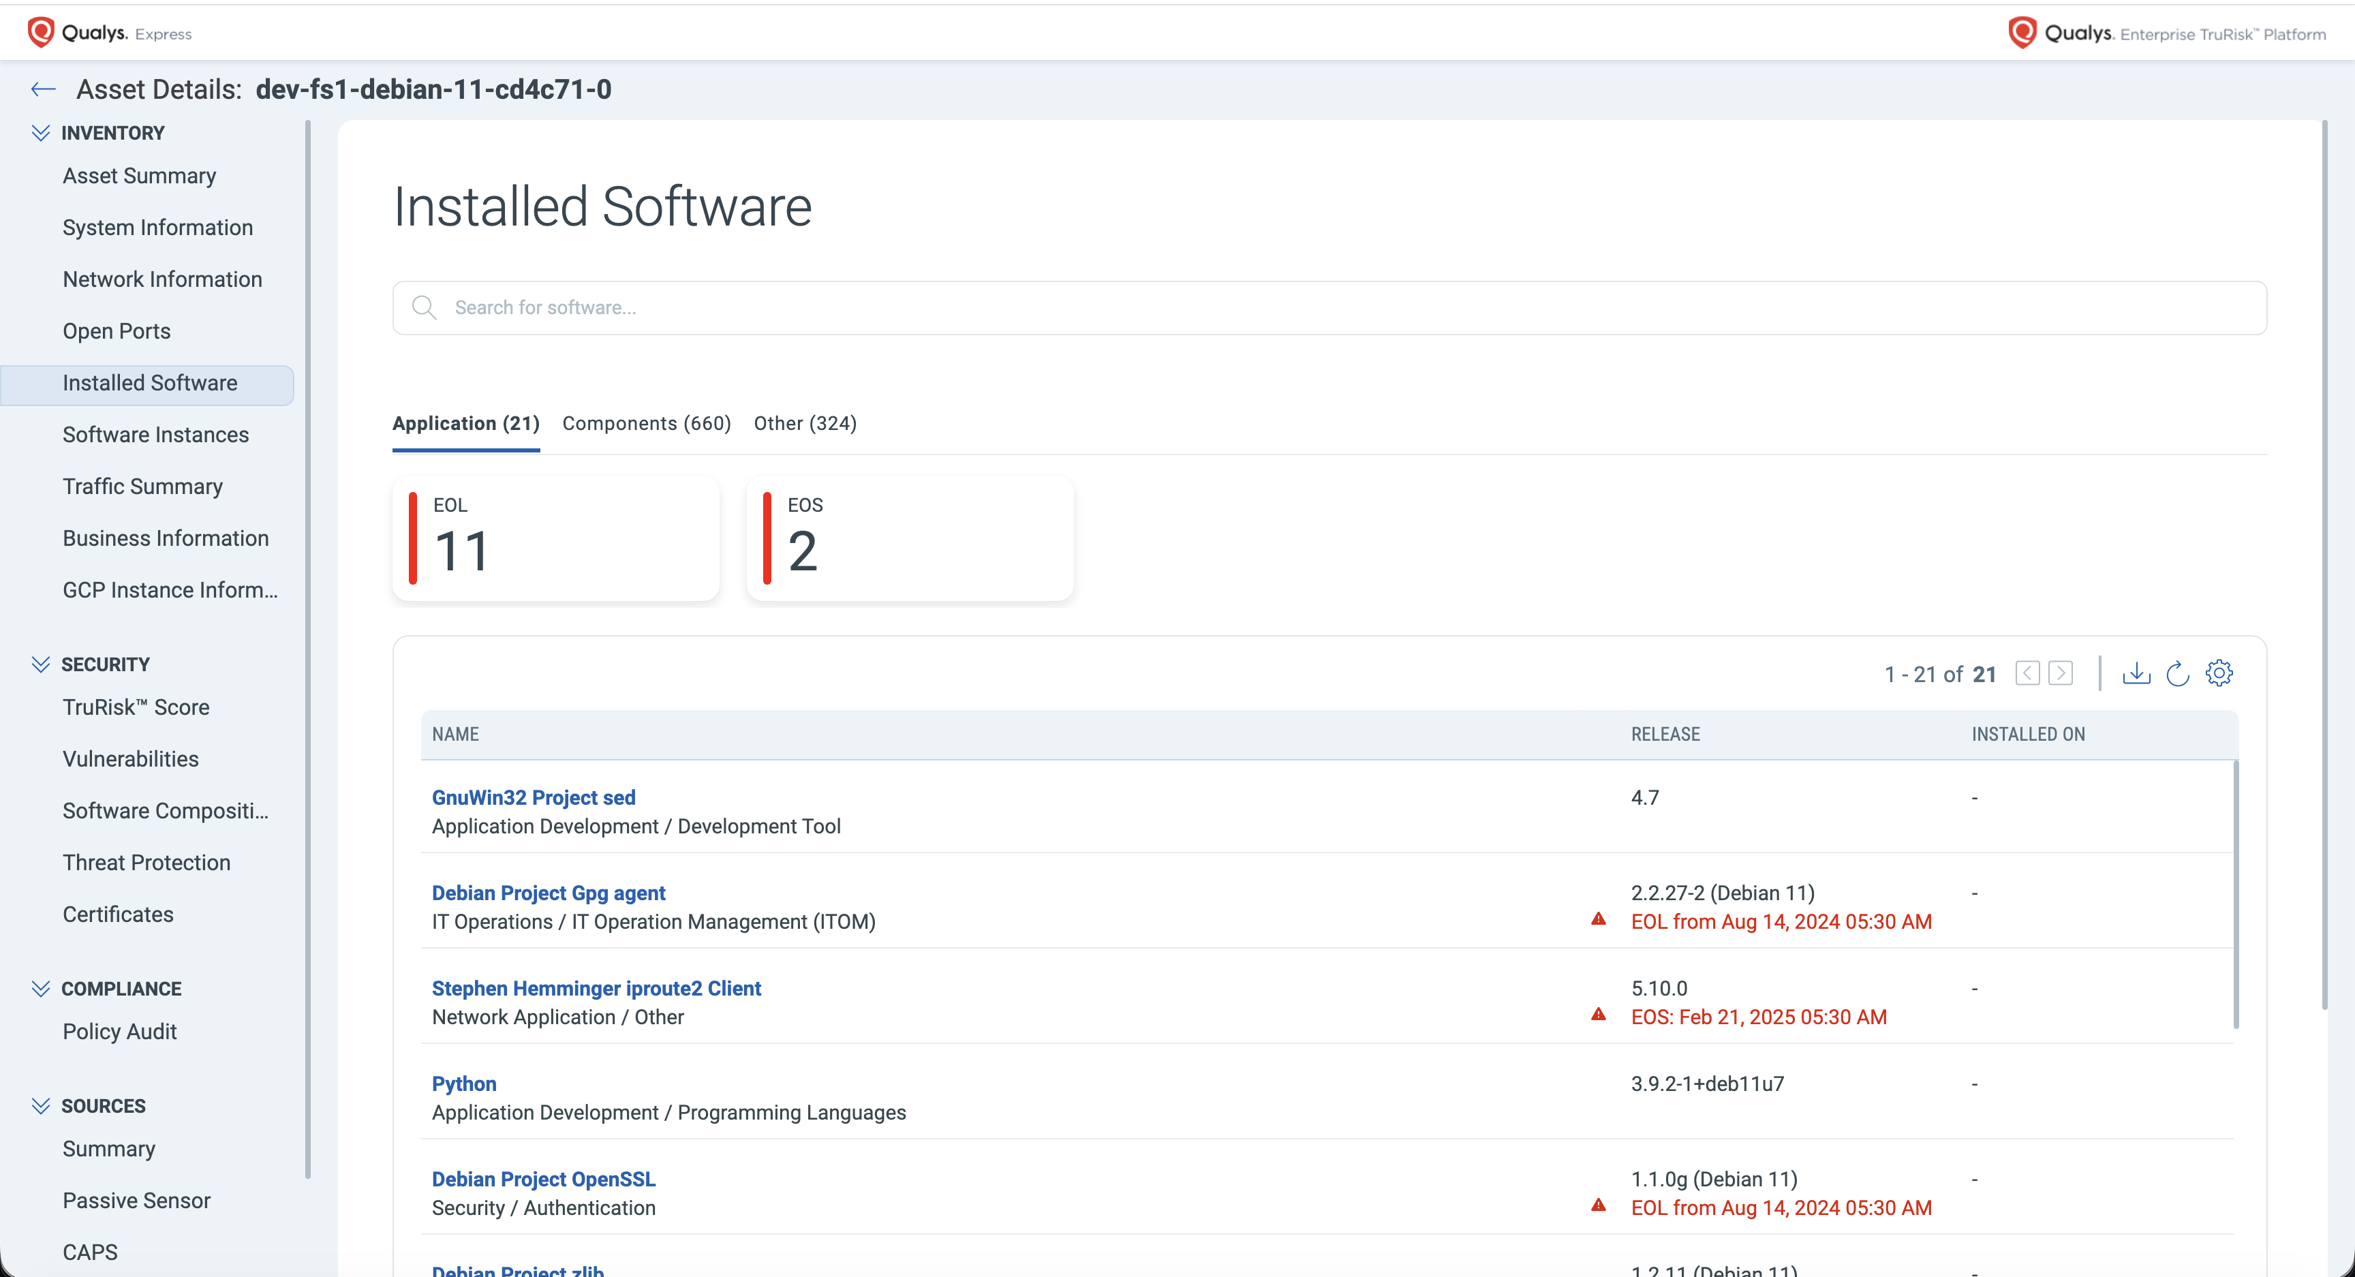Viewport: 2355px width, 1277px height.
Task: Open TruRisk Score in sidebar
Action: [136, 707]
